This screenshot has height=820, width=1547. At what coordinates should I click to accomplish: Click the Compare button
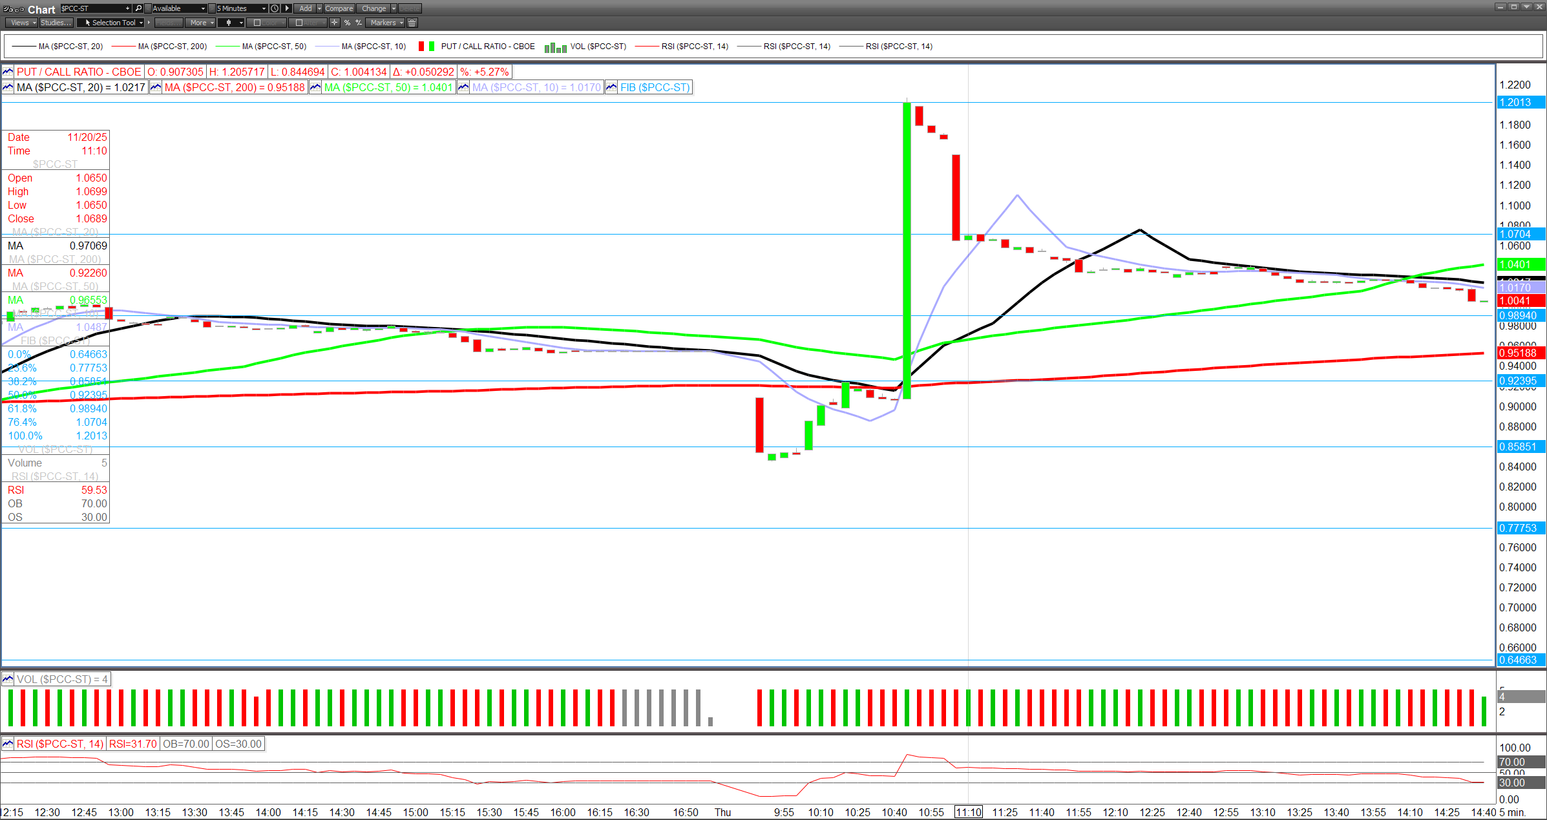click(x=339, y=8)
